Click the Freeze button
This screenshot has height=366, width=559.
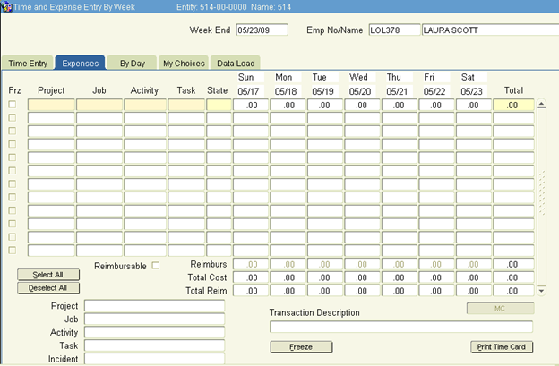(301, 347)
